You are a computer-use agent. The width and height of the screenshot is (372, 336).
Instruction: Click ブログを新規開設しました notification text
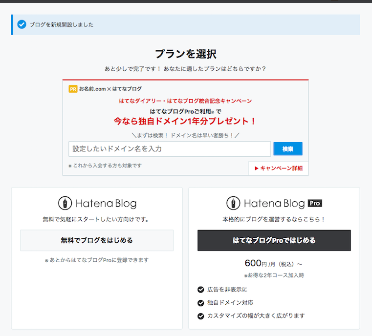62,24
